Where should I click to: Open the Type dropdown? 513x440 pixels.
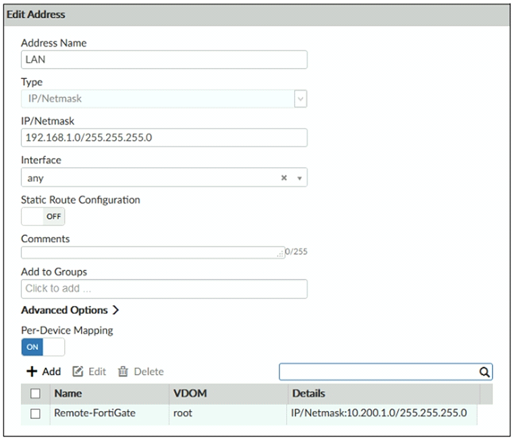pyautogui.click(x=300, y=99)
